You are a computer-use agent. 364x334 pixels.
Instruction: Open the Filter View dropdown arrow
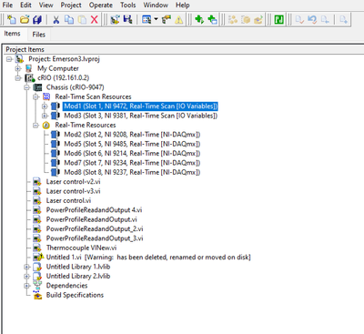(156, 20)
